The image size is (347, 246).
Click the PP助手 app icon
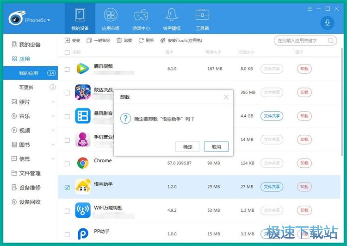pos(83,234)
